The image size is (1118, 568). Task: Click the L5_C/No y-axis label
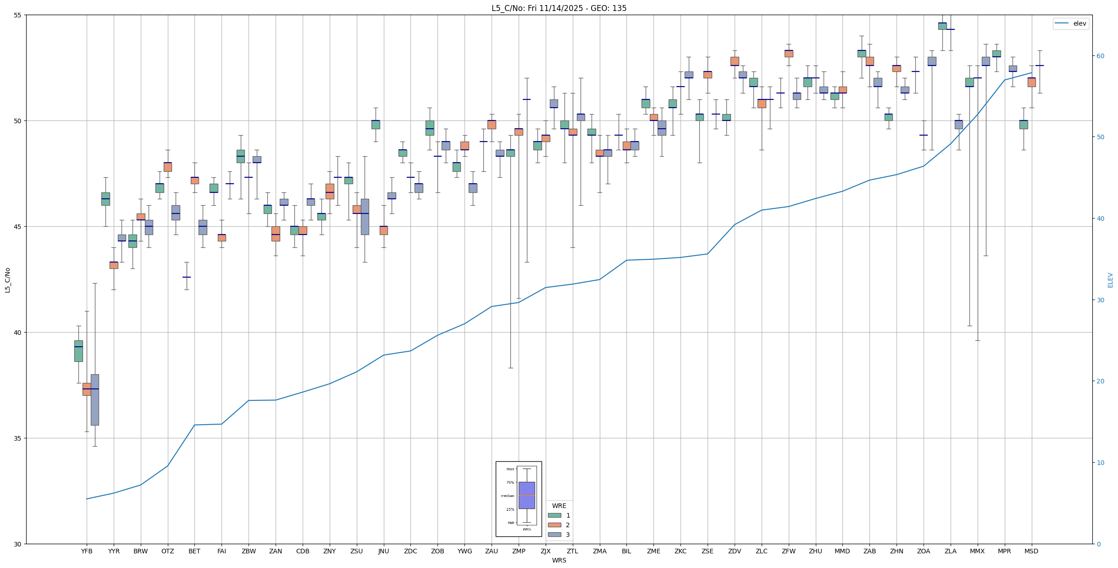click(7, 280)
